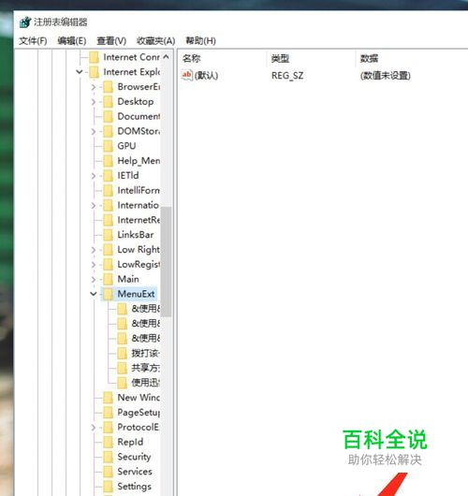Screen dimensions: 468x496
Task: Click the IETld folder icon
Action: (x=109, y=176)
